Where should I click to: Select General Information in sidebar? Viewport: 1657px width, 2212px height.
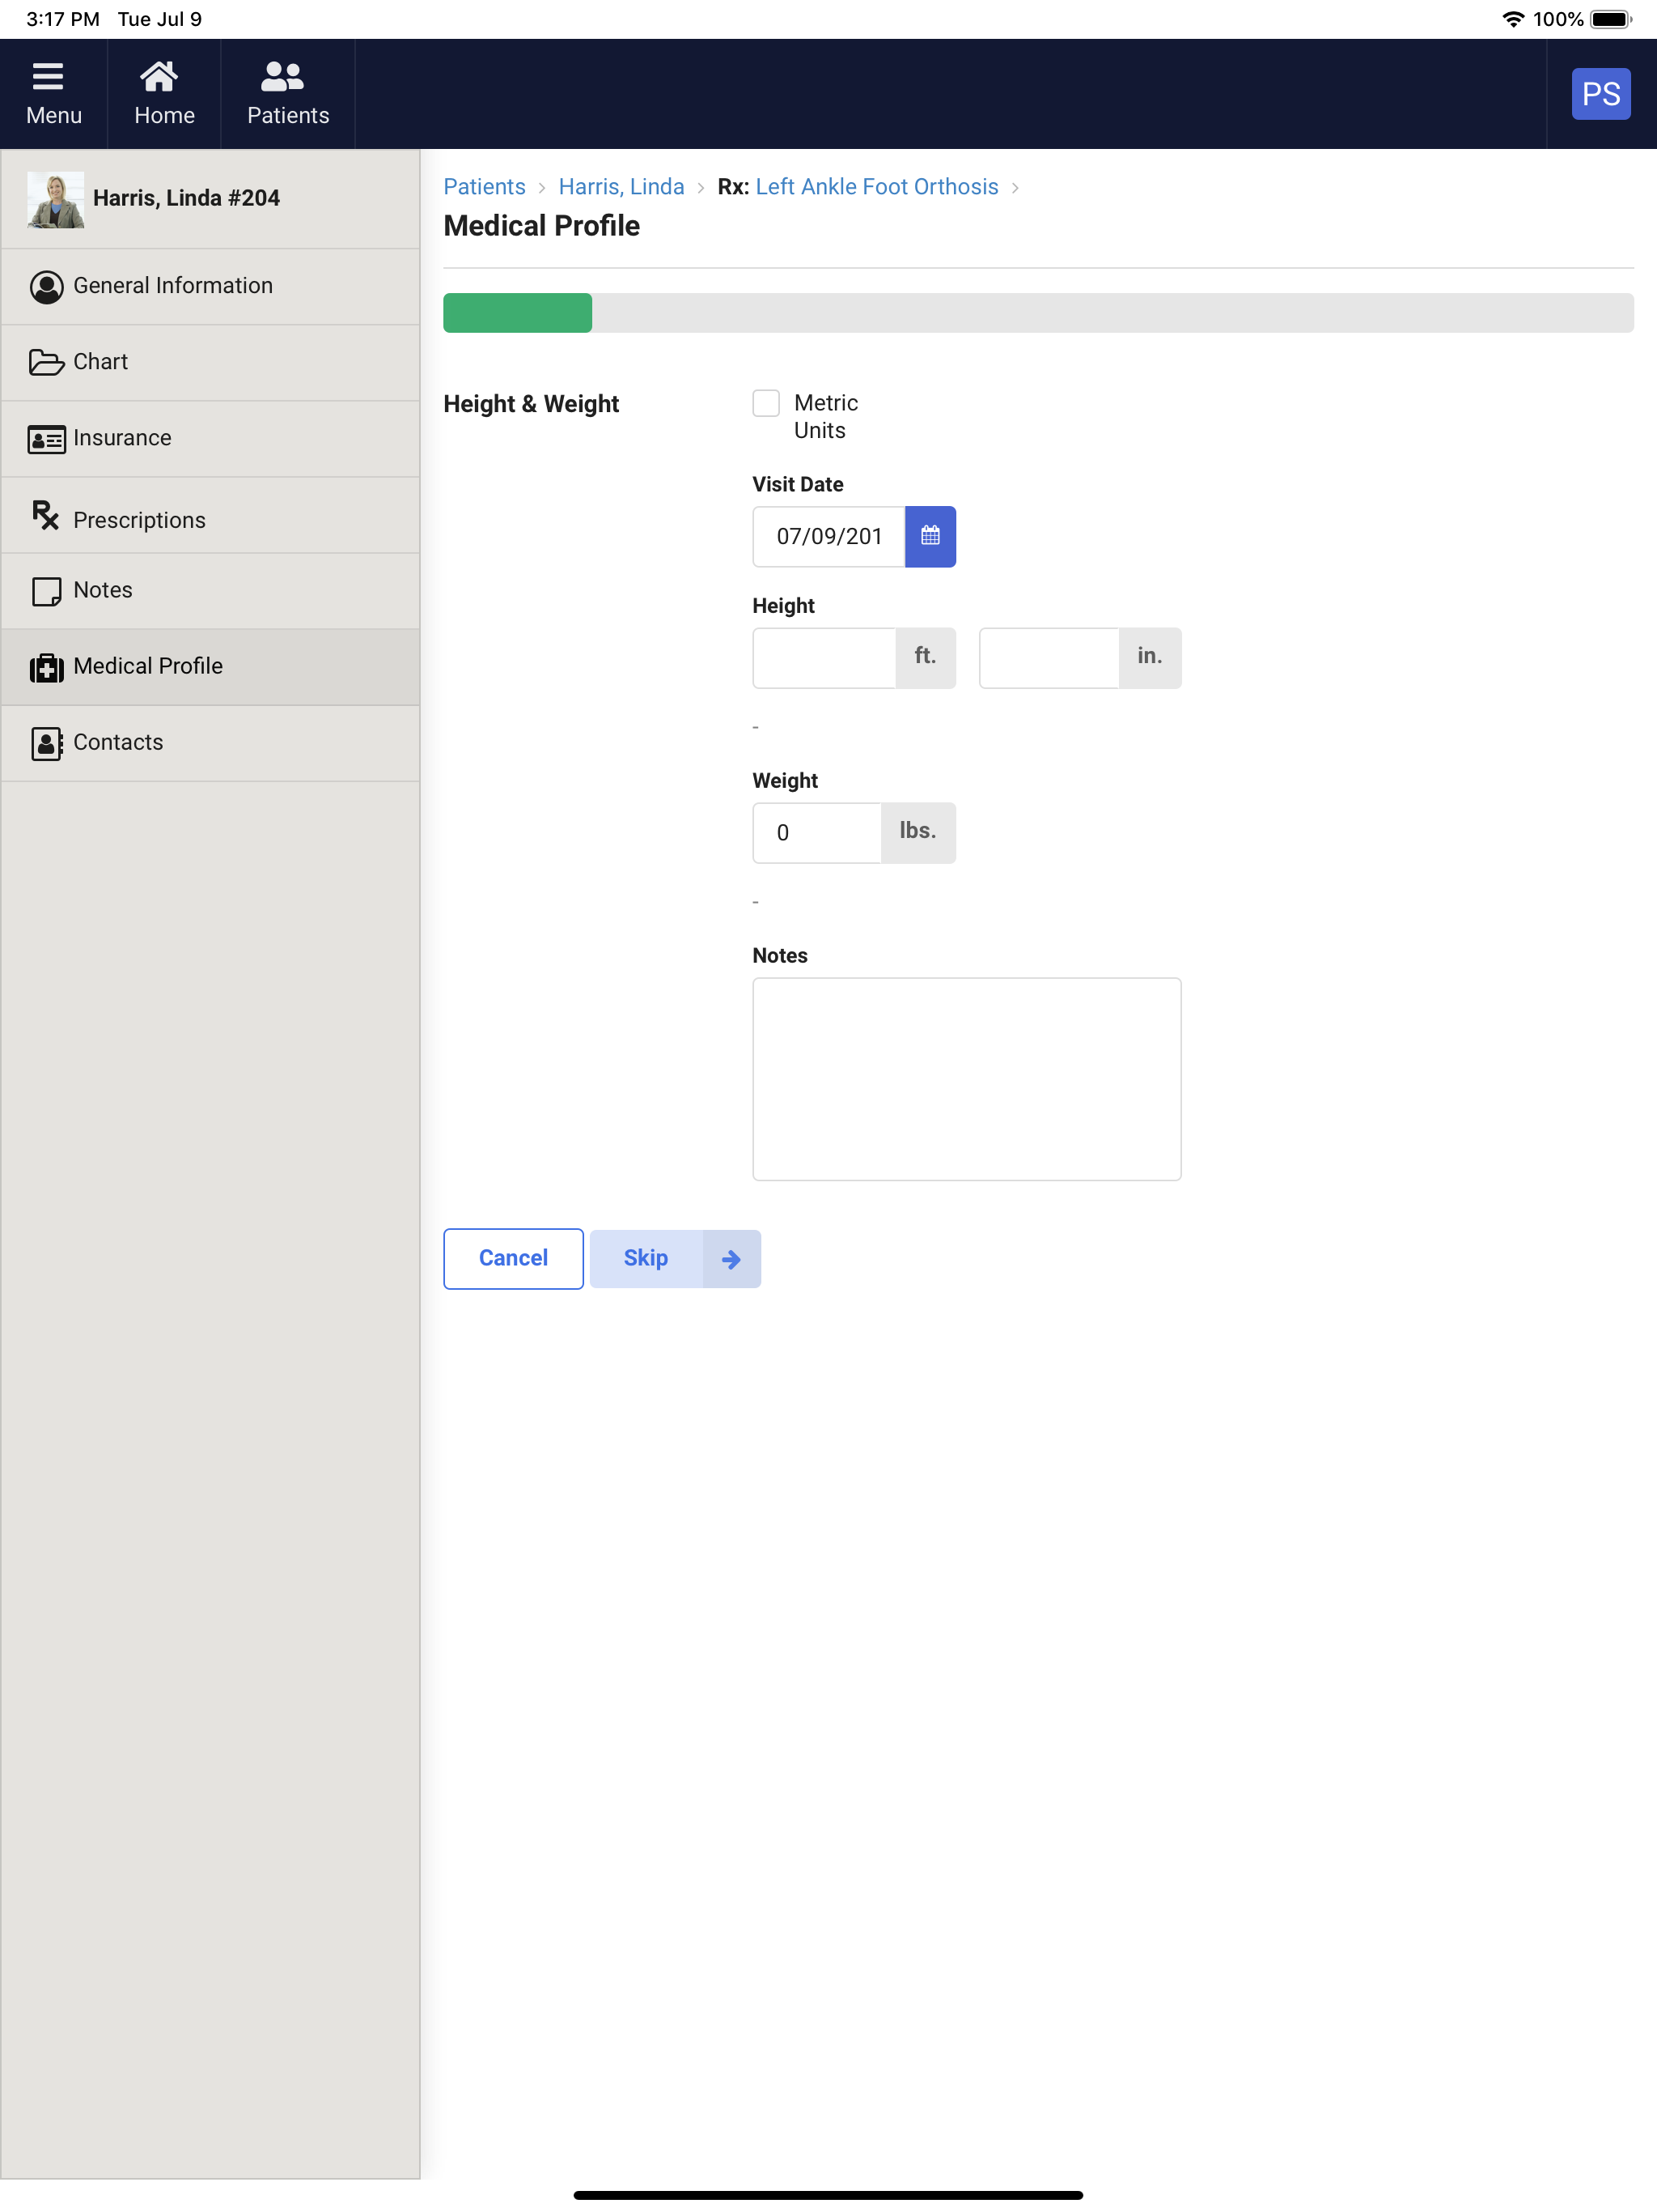[211, 286]
